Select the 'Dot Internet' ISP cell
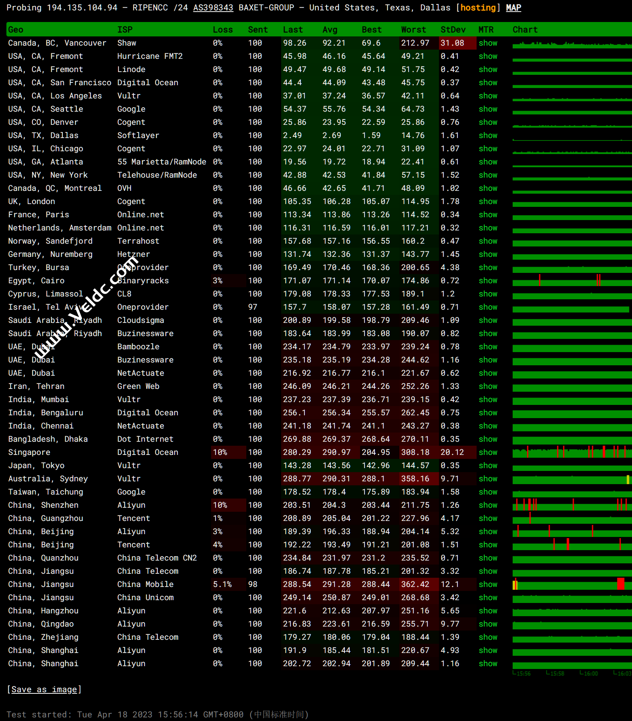The width and height of the screenshot is (632, 721). pyautogui.click(x=145, y=439)
